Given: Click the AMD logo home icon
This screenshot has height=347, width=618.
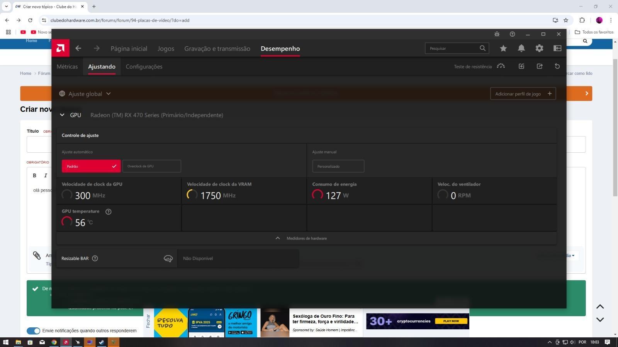Looking at the screenshot, I should (60, 48).
